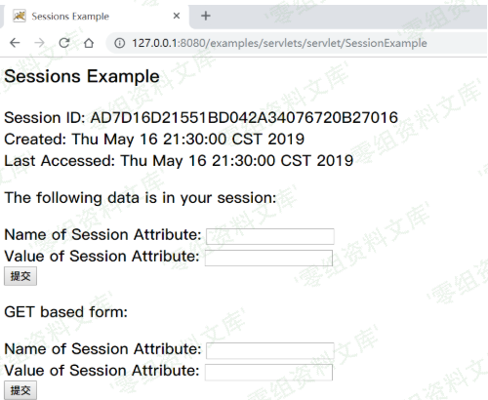Click the Created timestamp line
The width and height of the screenshot is (488, 400).
point(154,140)
